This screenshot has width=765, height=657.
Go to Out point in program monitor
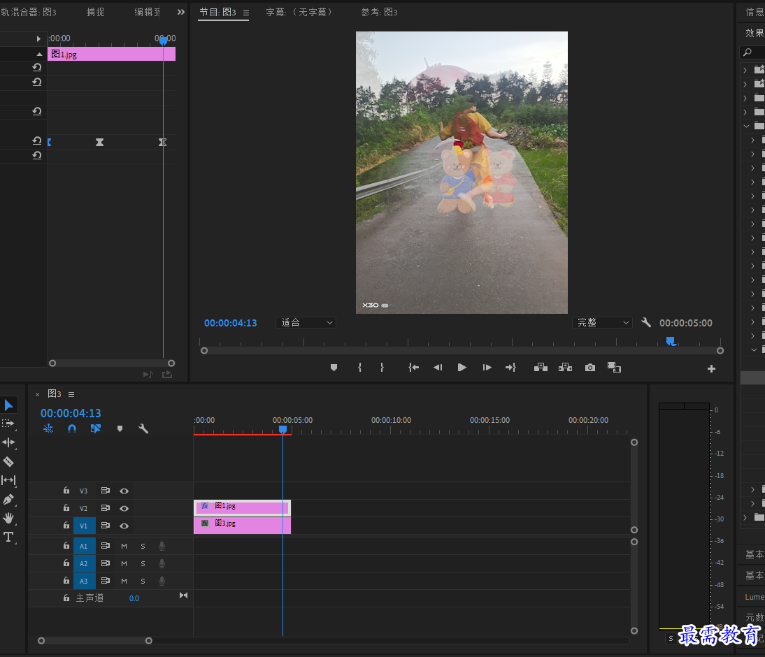(x=510, y=368)
